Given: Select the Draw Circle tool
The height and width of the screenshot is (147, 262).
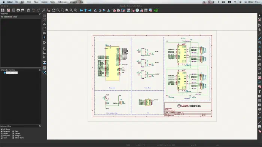Looking at the screenshot, I should [259, 109].
